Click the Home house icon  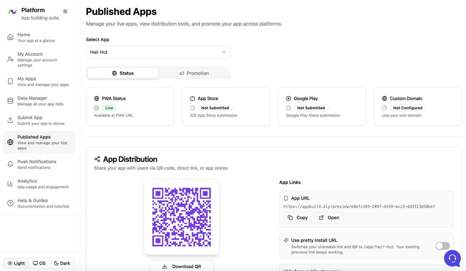10,37
